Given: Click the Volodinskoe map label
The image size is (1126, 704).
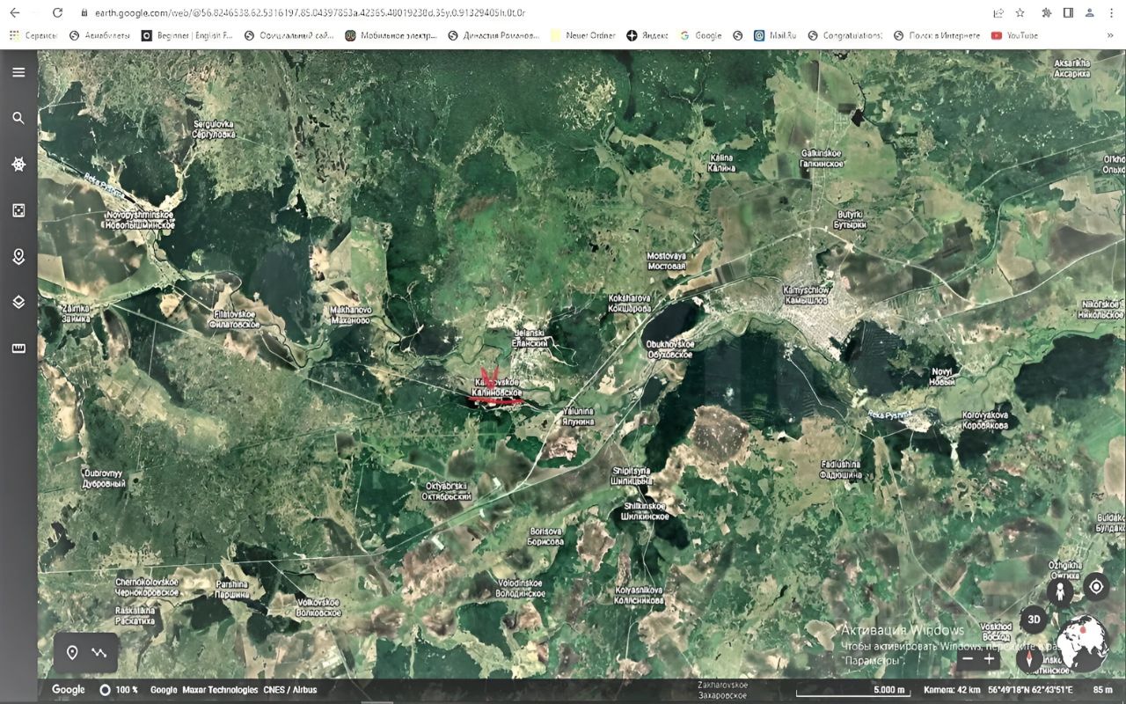Looking at the screenshot, I should [521, 588].
